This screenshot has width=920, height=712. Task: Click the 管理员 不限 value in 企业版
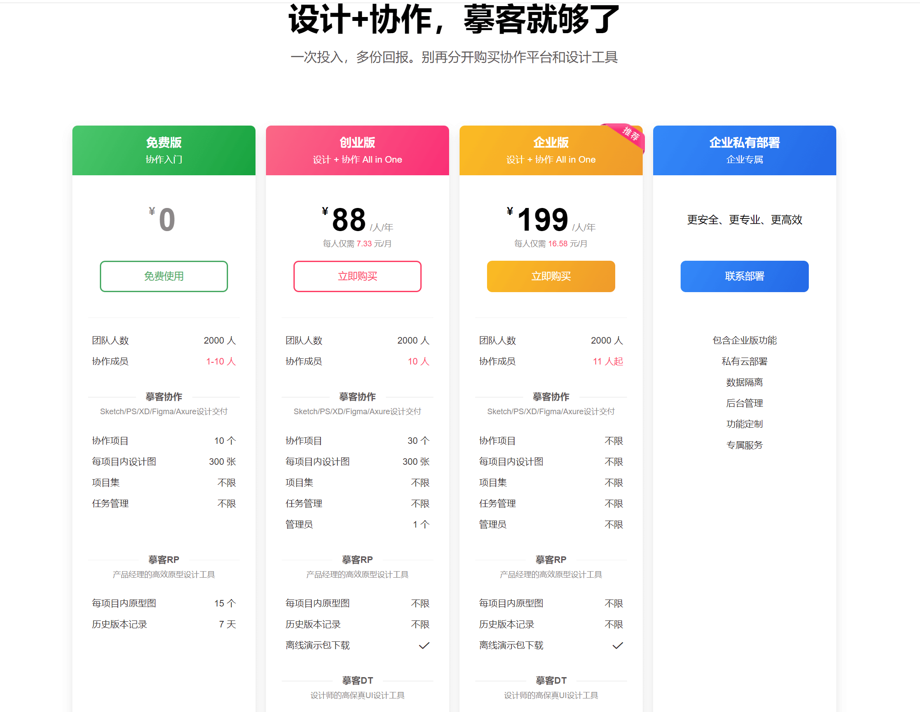click(614, 525)
